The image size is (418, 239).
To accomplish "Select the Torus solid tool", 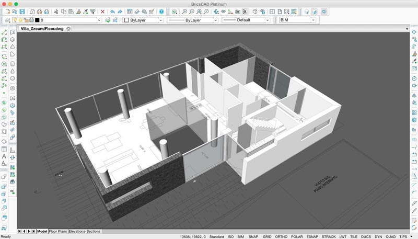I will click(13, 88).
